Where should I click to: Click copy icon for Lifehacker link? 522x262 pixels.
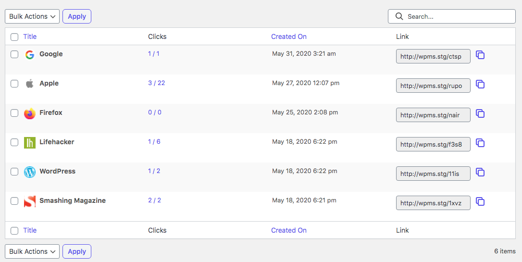[480, 143]
